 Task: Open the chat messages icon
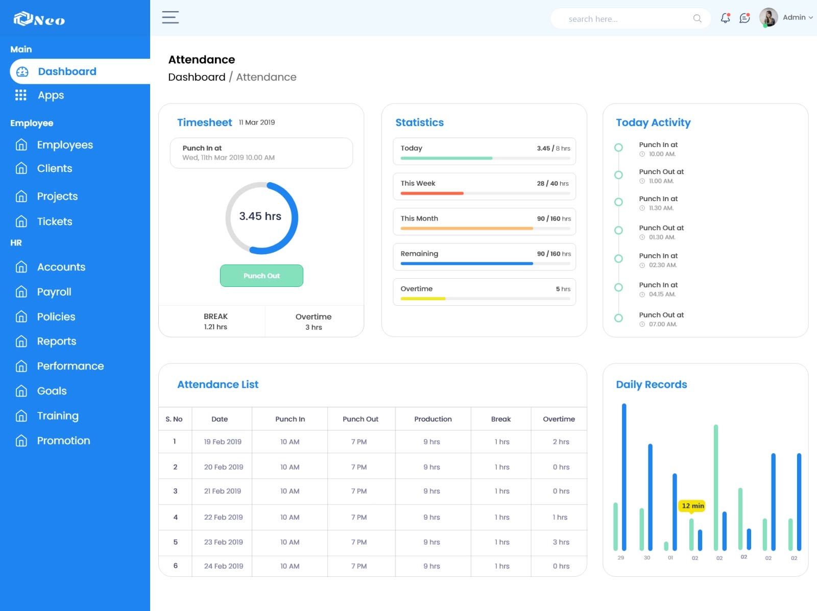[744, 18]
